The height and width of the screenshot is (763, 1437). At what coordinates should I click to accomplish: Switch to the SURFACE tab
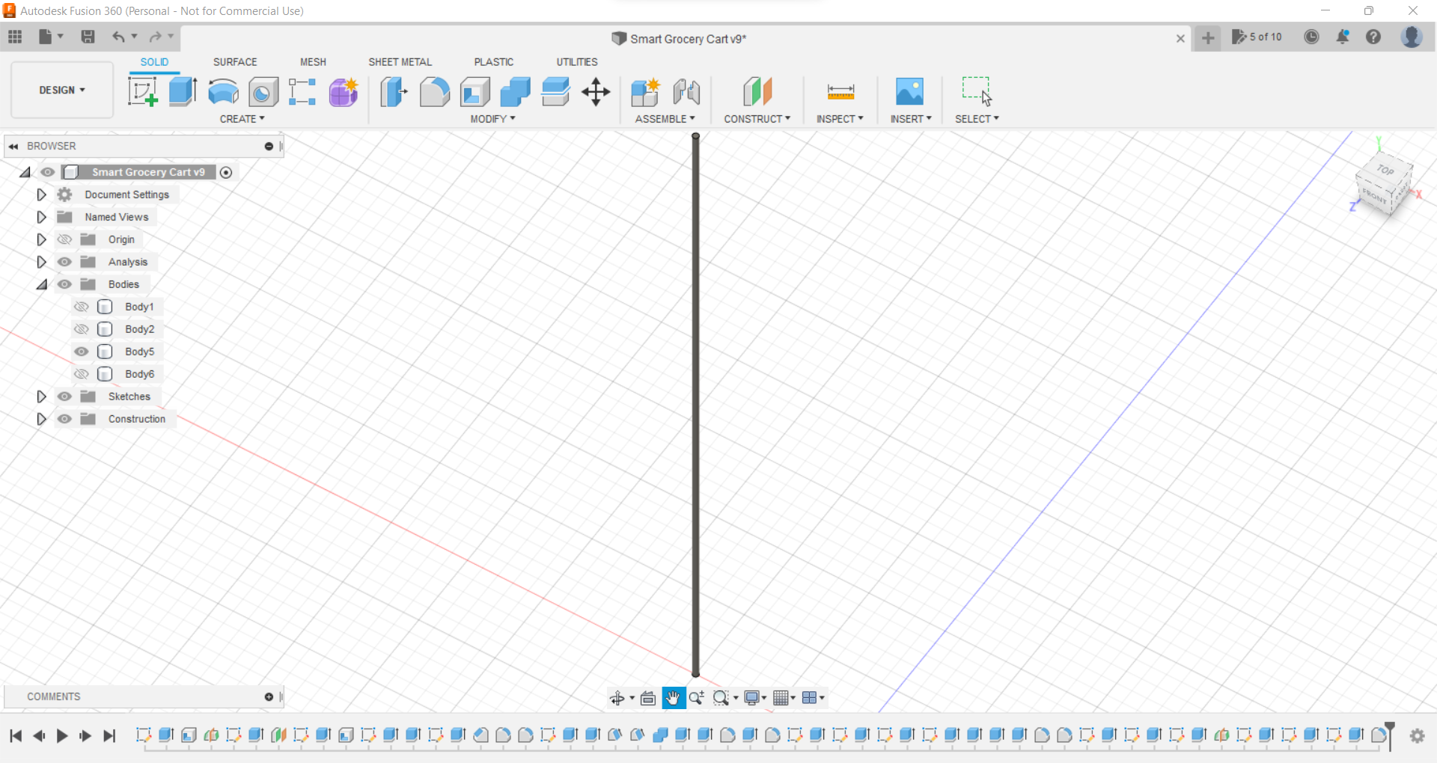coord(235,62)
